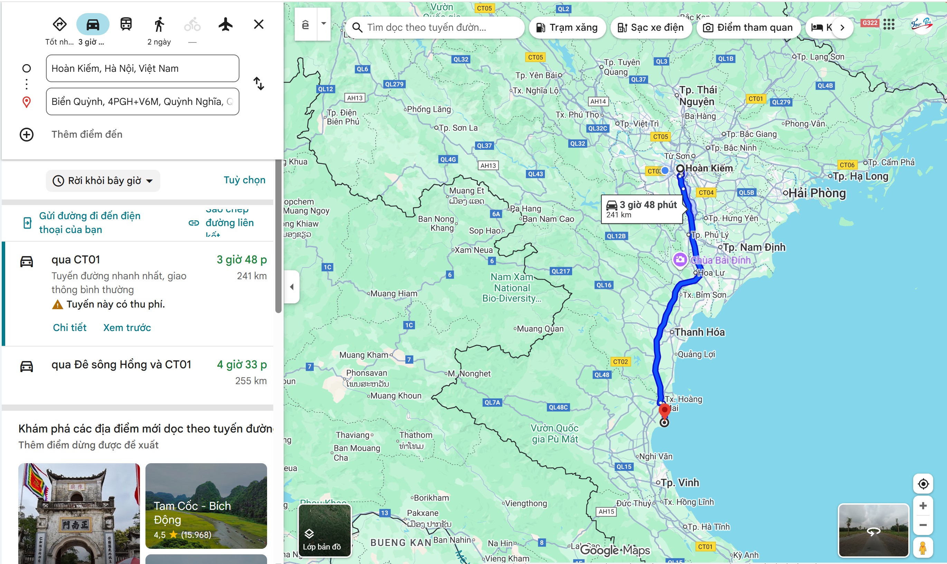The image size is (947, 564).
Task: Select the Điểm tham quan chip
Action: [x=748, y=27]
